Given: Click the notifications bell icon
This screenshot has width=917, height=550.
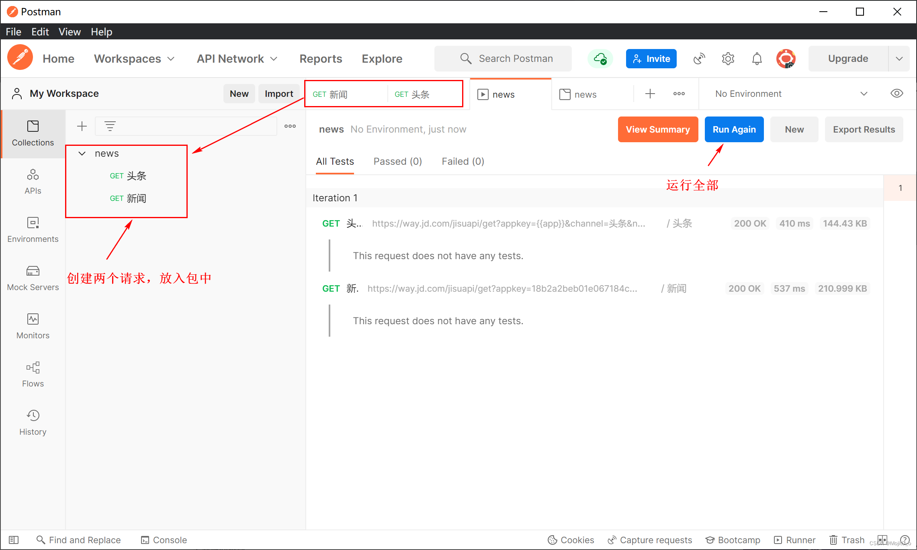Looking at the screenshot, I should (757, 59).
